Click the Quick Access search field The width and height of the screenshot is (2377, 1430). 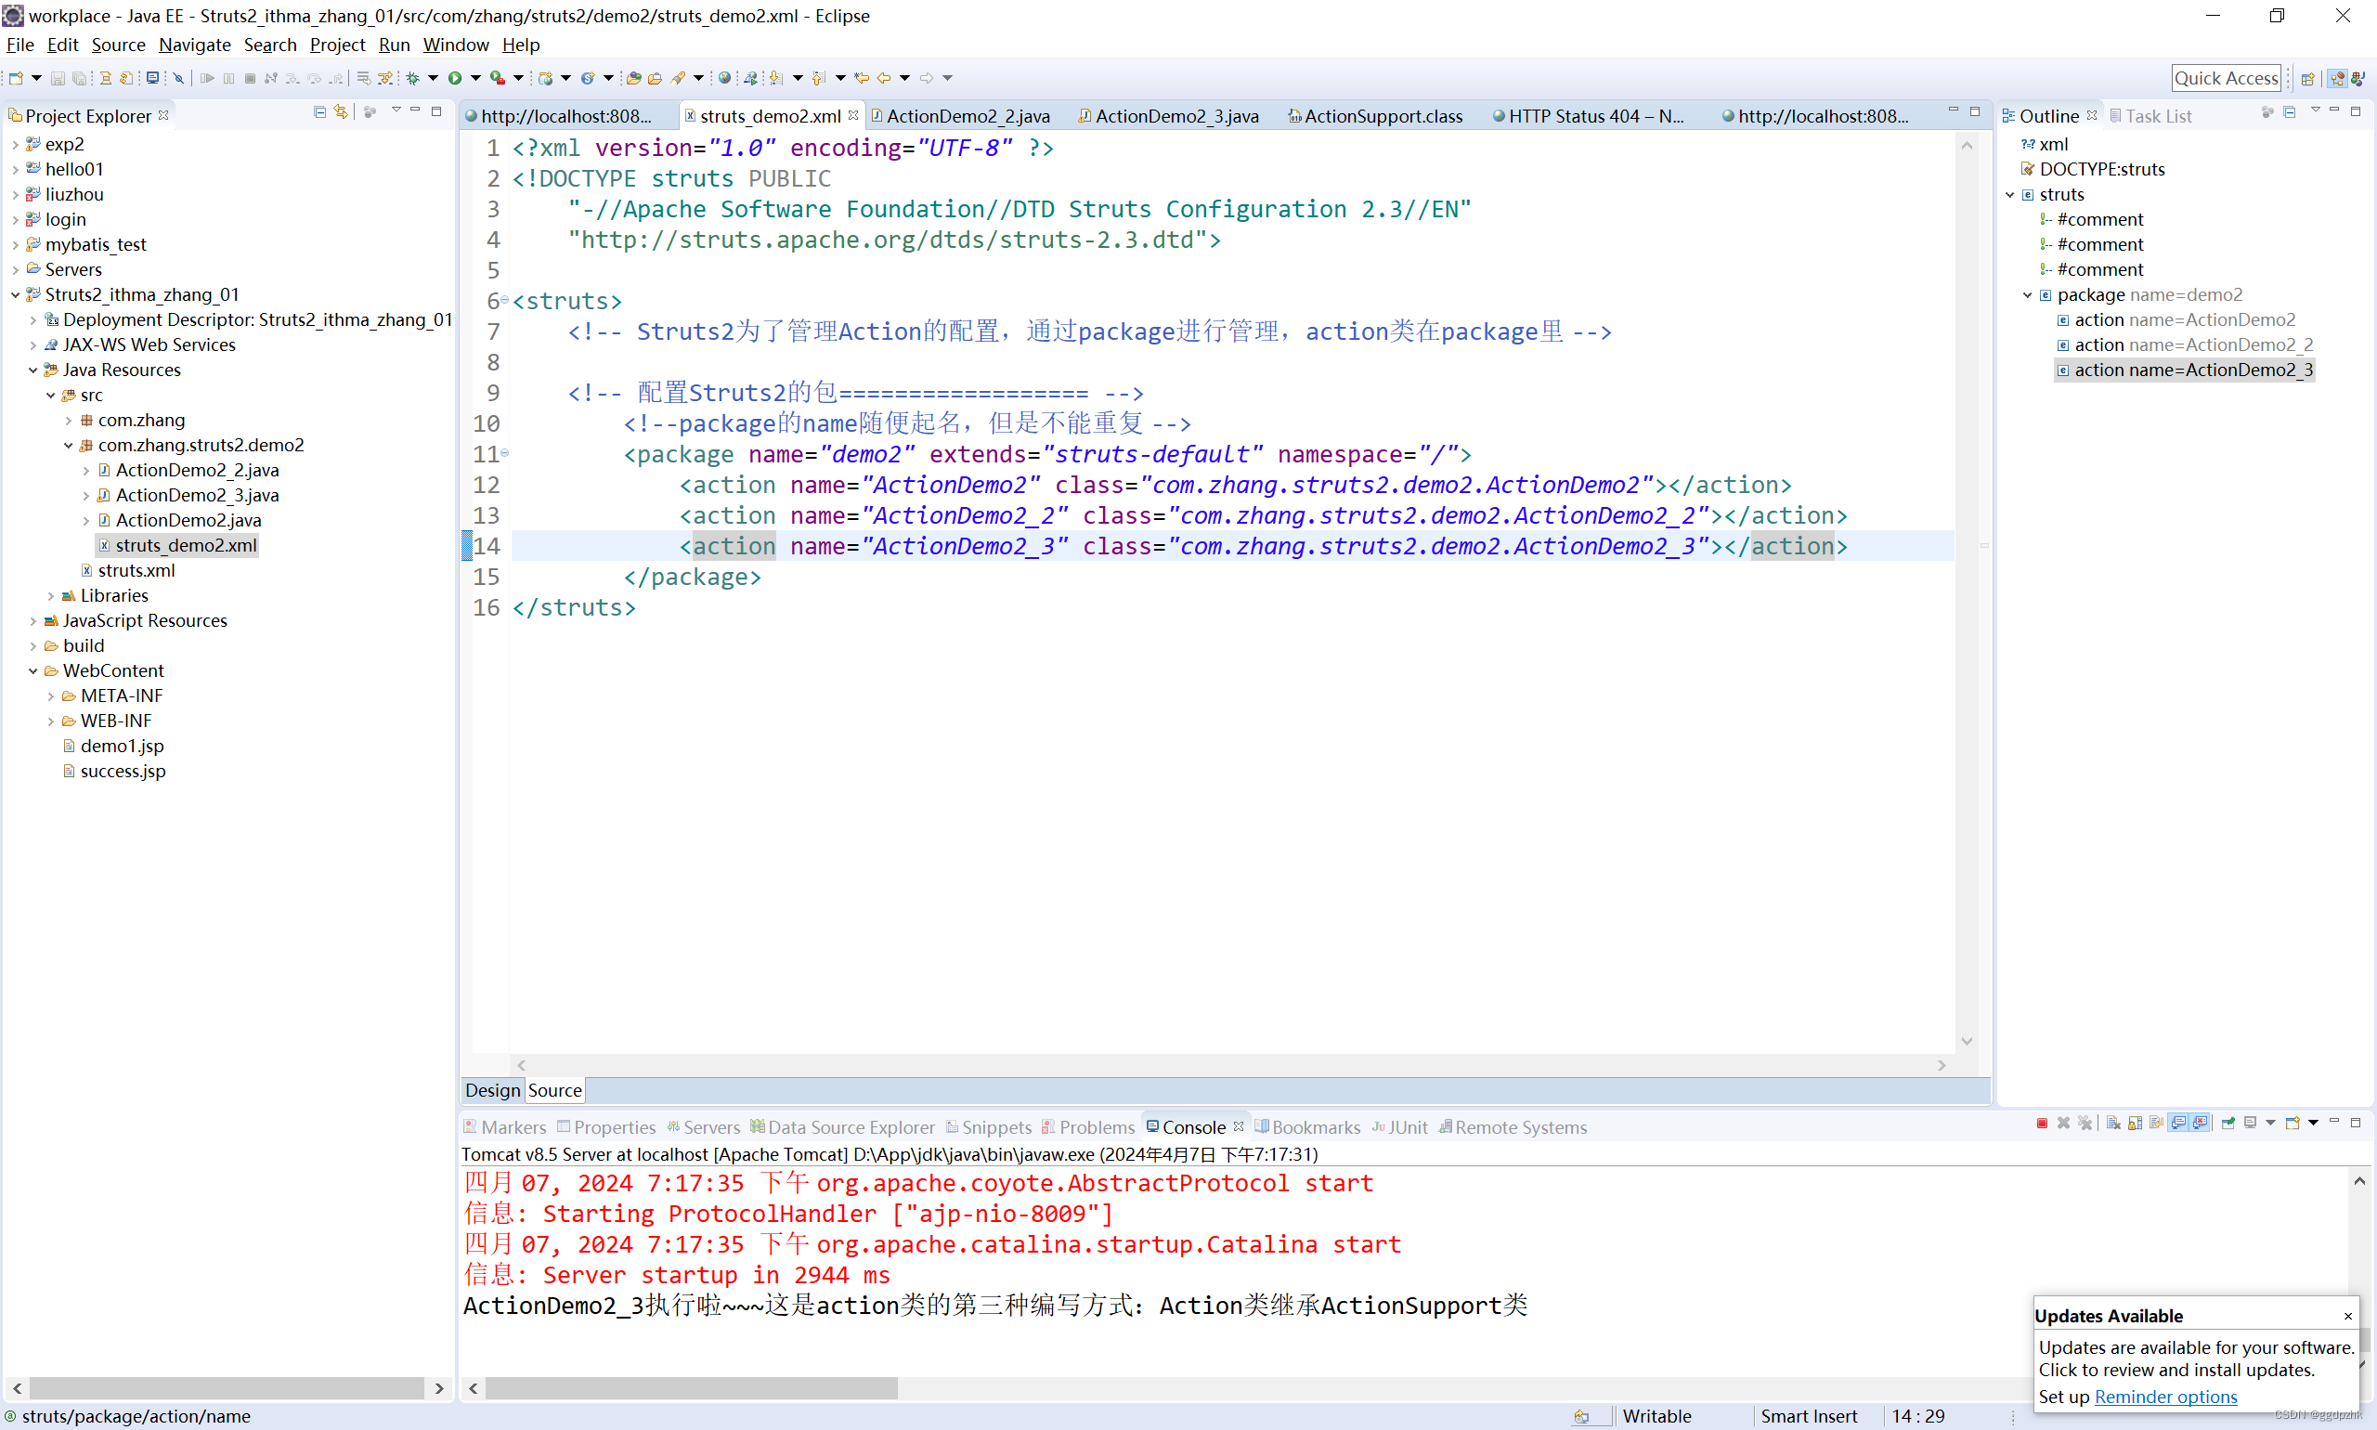(2227, 78)
